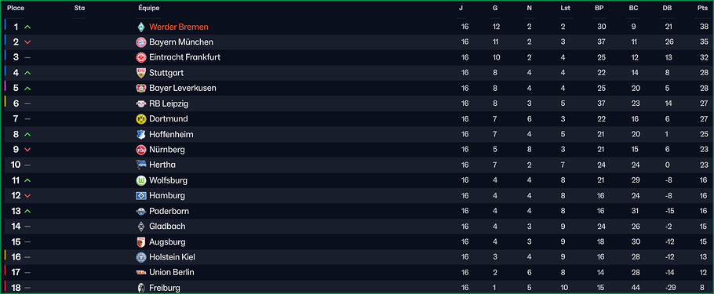
Task: Click the Bayer Leverkusen logo
Action: click(x=141, y=89)
